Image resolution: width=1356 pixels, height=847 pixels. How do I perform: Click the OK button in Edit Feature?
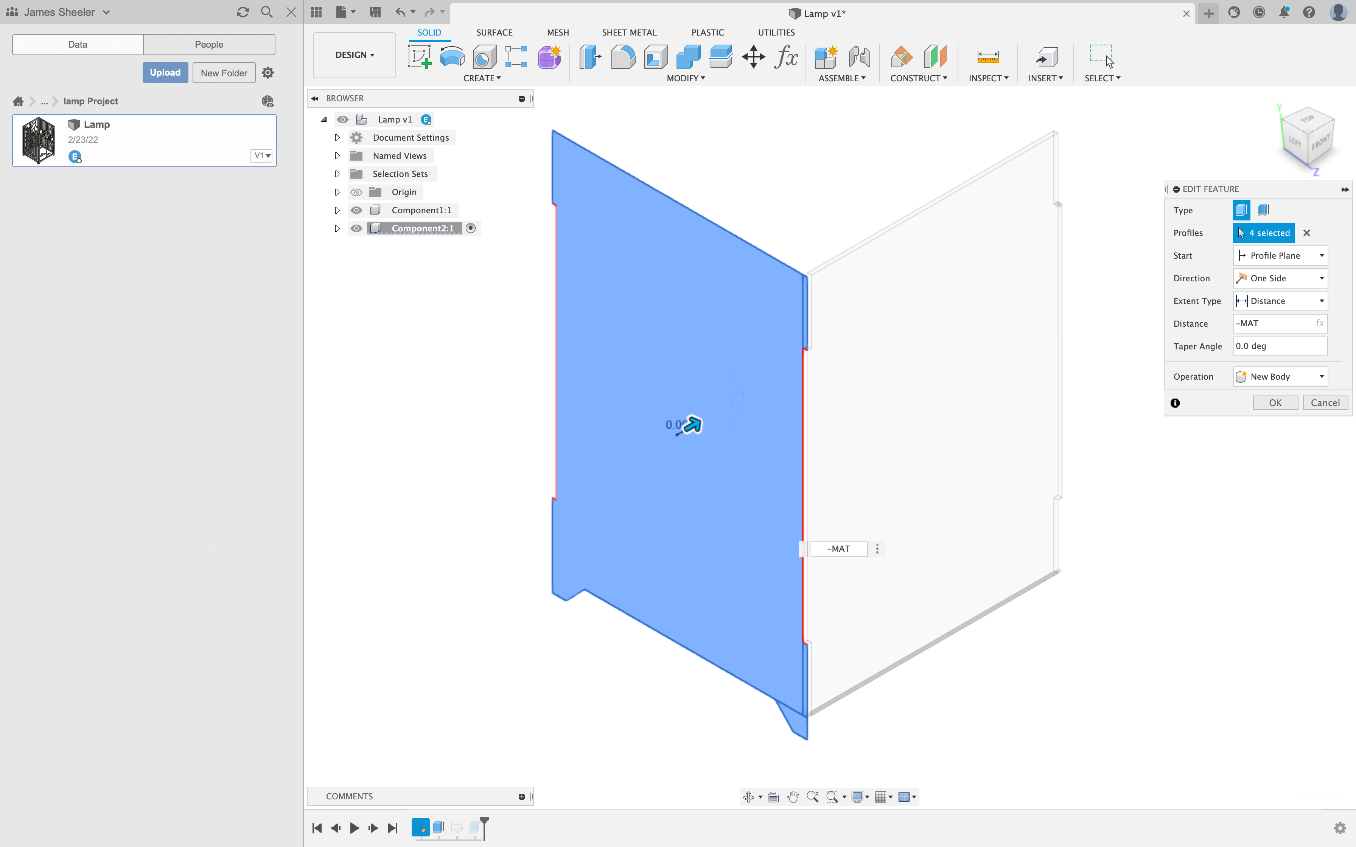pos(1275,402)
